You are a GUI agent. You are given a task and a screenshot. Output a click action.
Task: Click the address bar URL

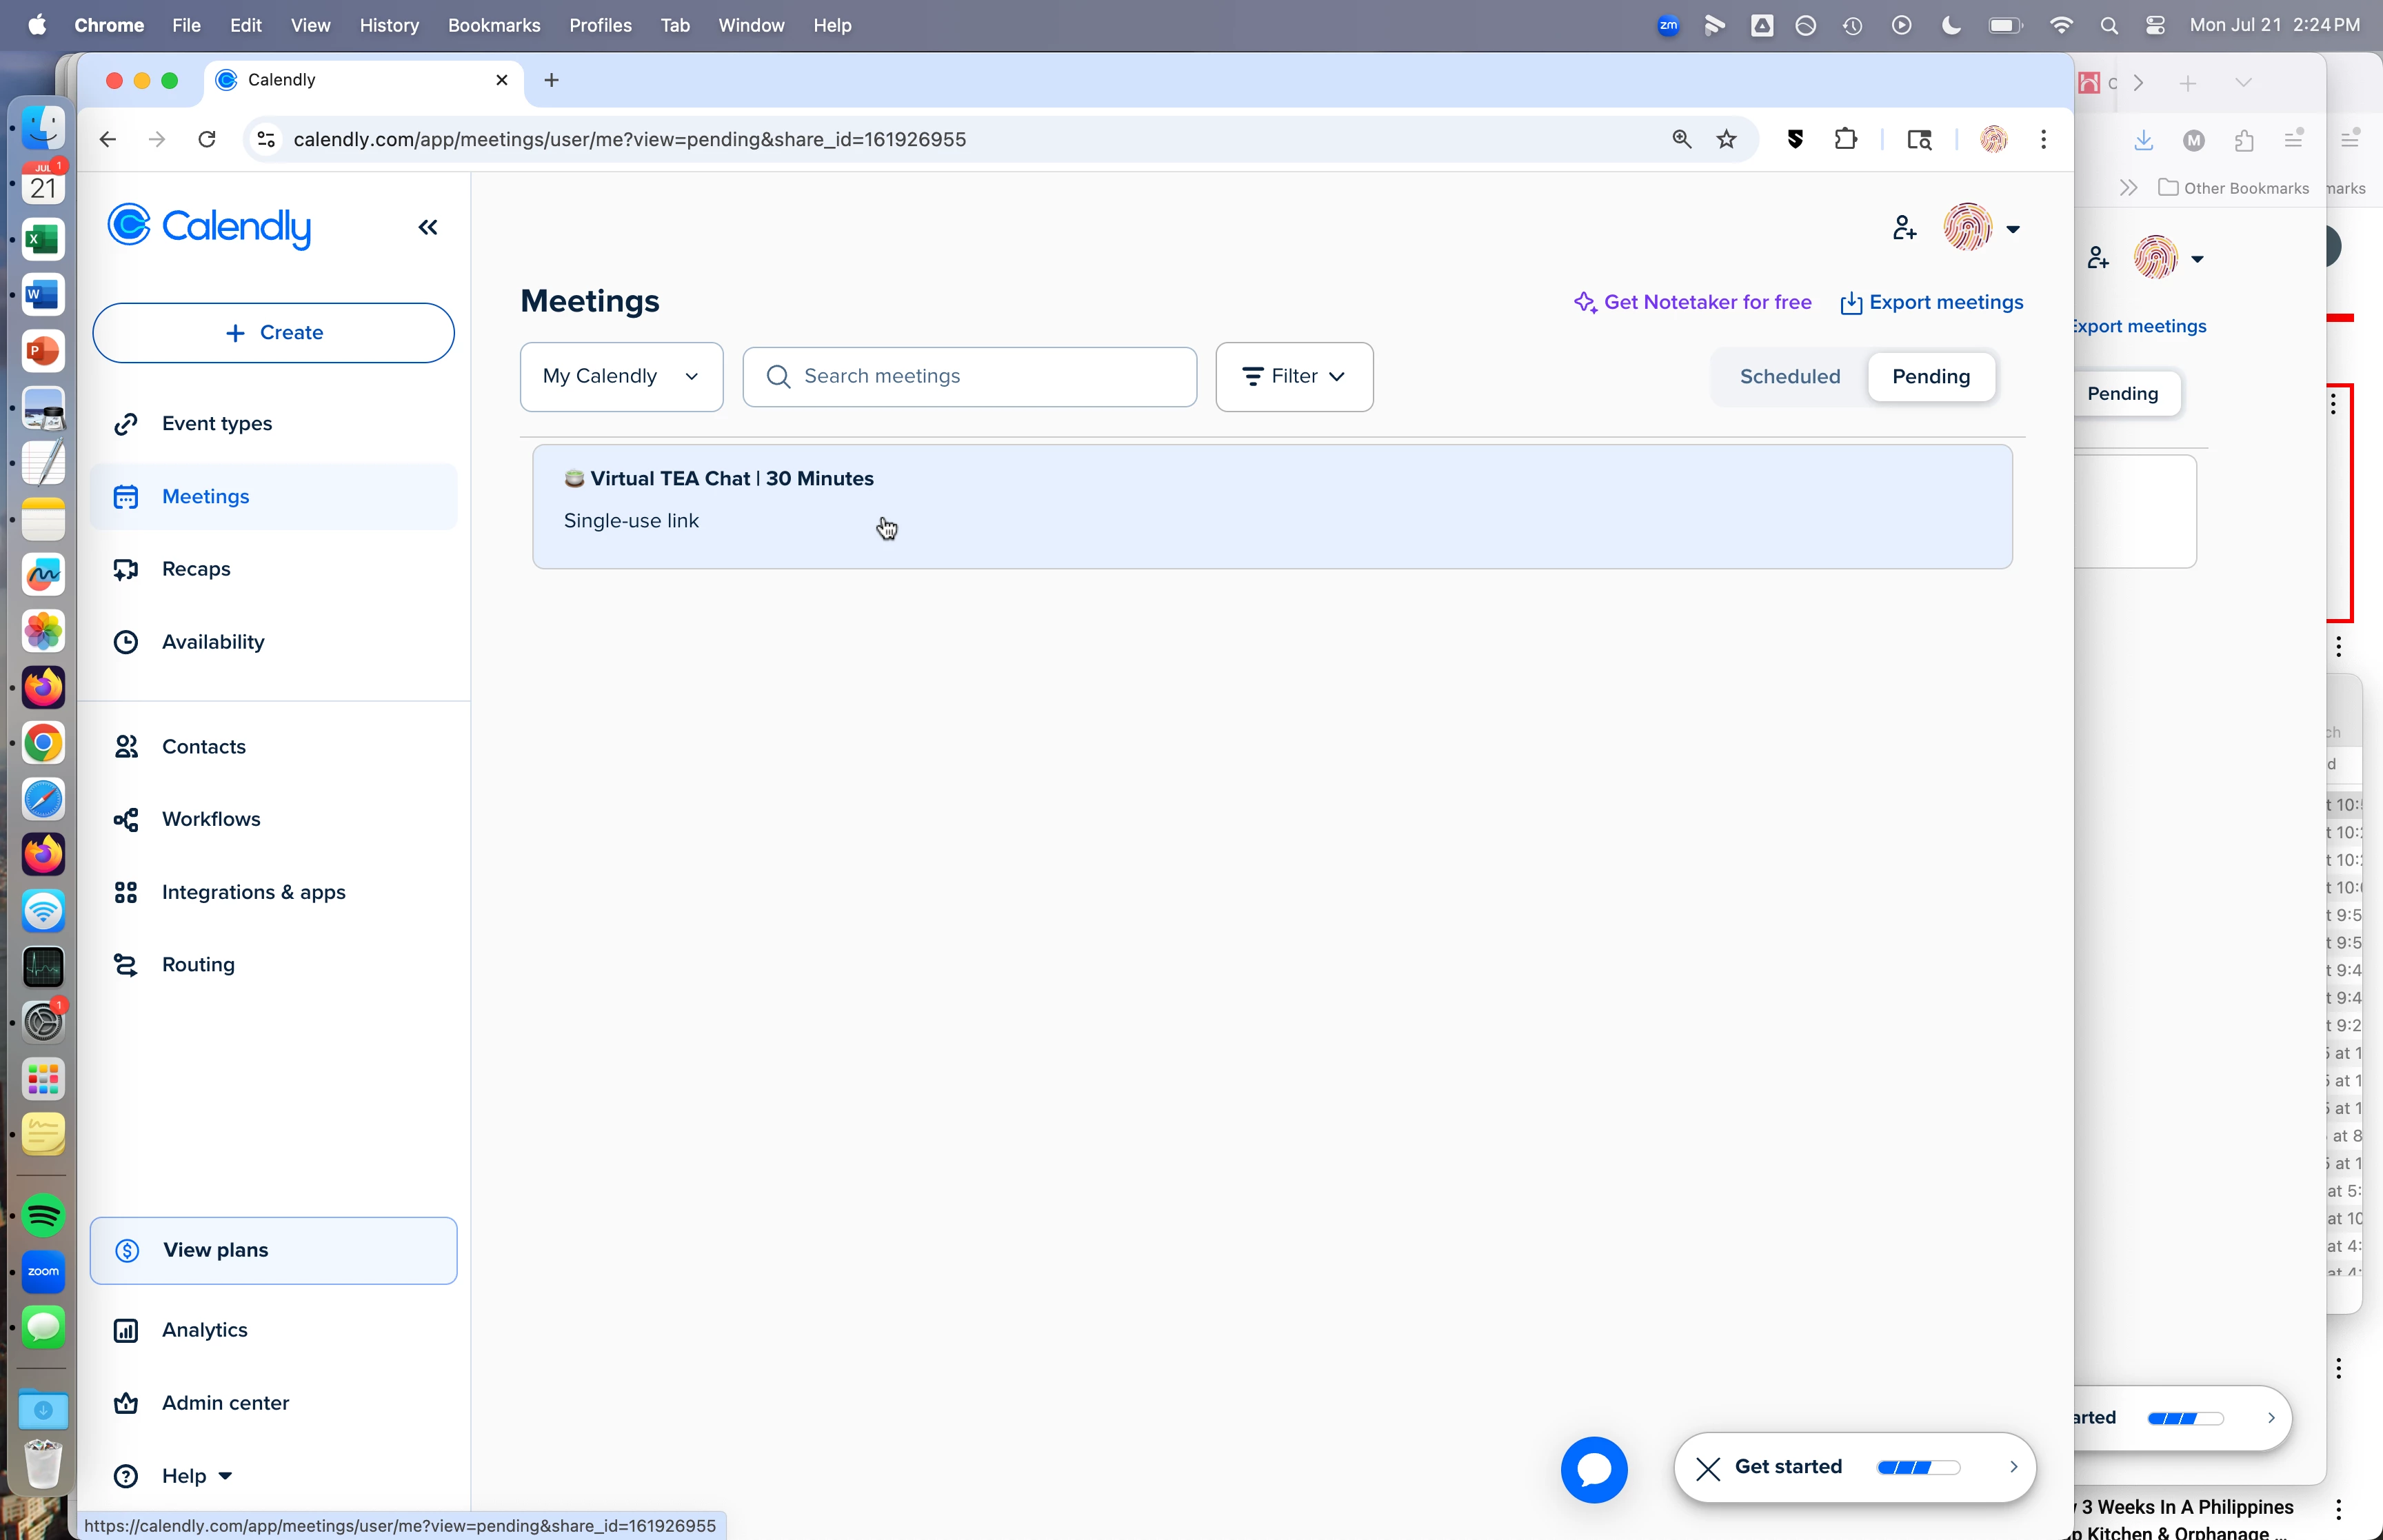click(x=629, y=139)
